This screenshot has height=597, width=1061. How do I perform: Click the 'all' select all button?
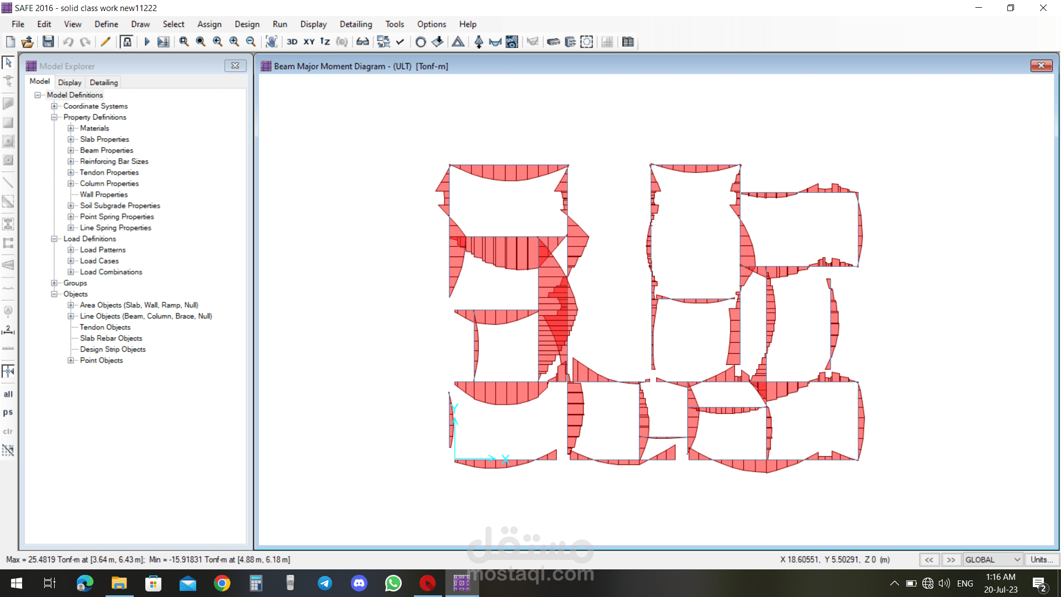(x=8, y=394)
